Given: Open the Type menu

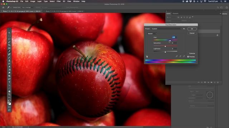Looking at the screenshot, I should (45, 1).
